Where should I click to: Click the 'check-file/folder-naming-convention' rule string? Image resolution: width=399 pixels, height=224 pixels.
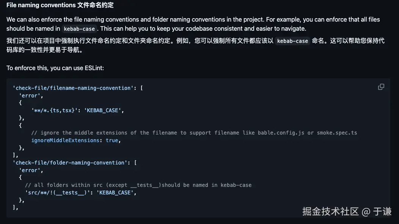pos(70,163)
